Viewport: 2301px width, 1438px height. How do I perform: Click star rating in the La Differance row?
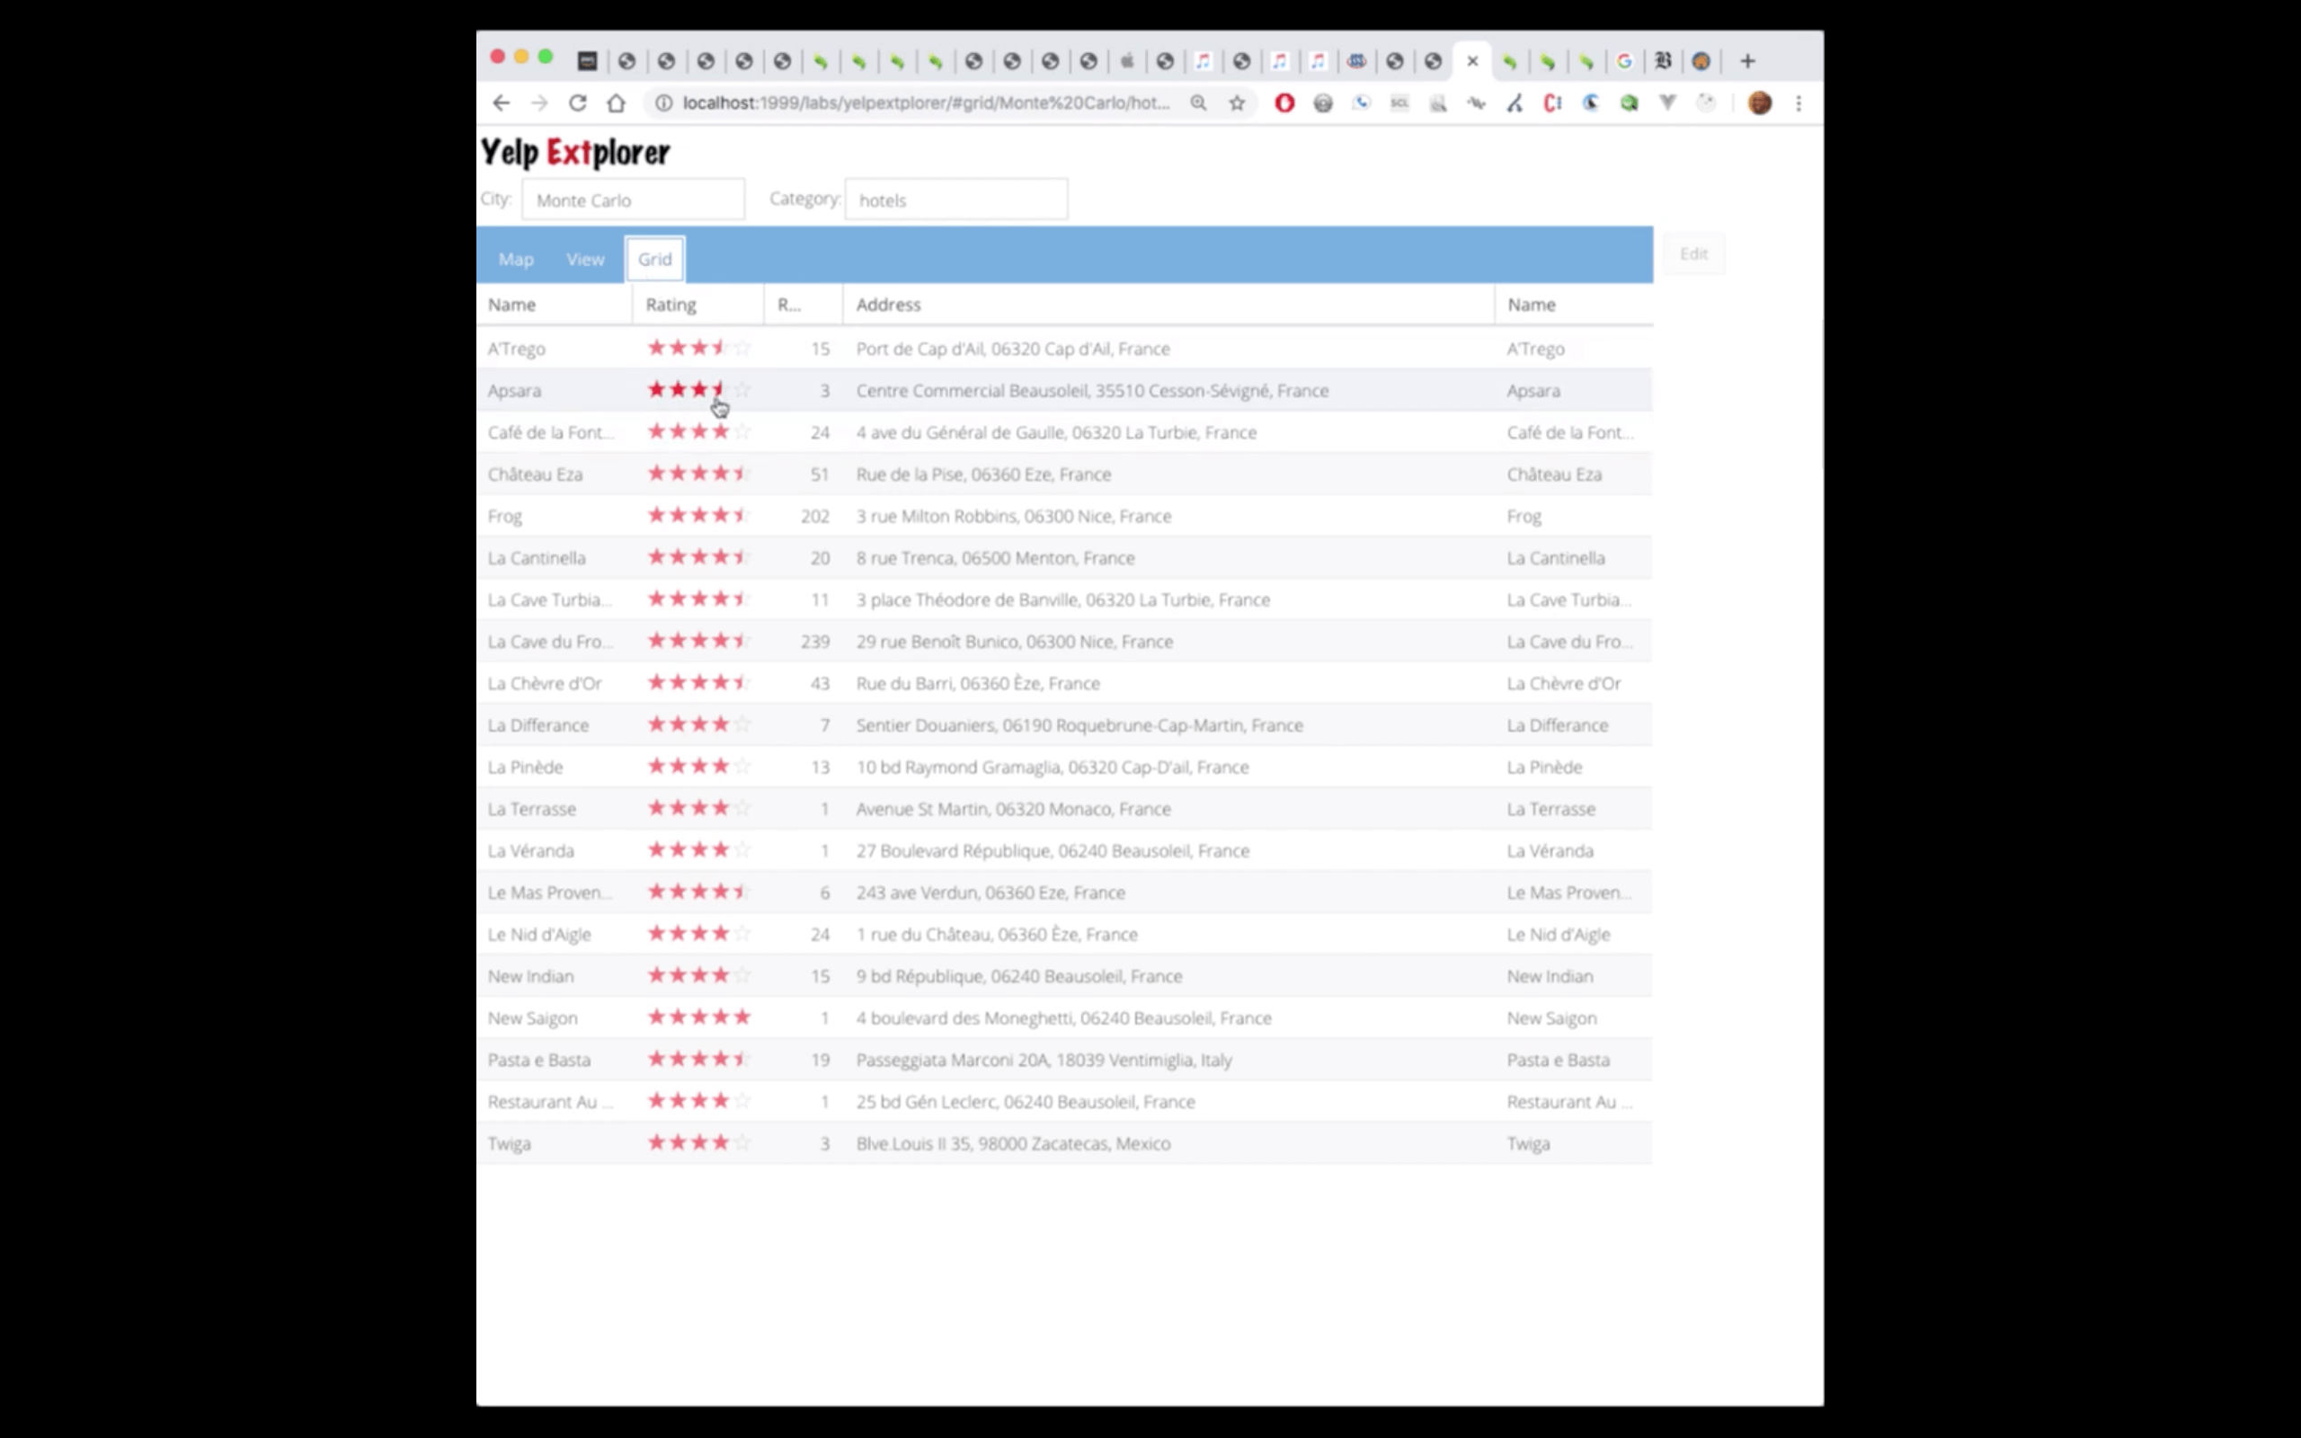click(x=699, y=724)
